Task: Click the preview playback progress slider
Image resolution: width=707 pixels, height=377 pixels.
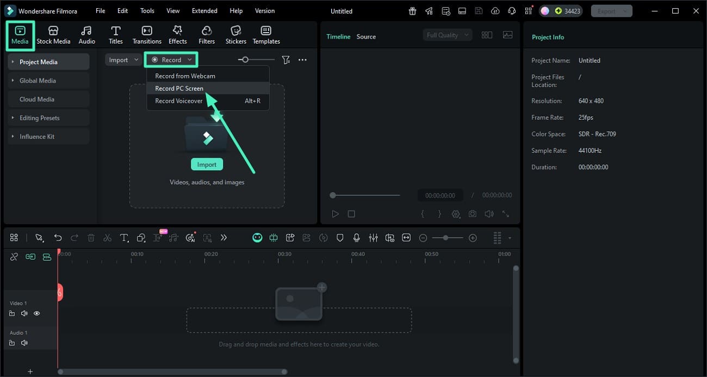Action: tap(365, 195)
